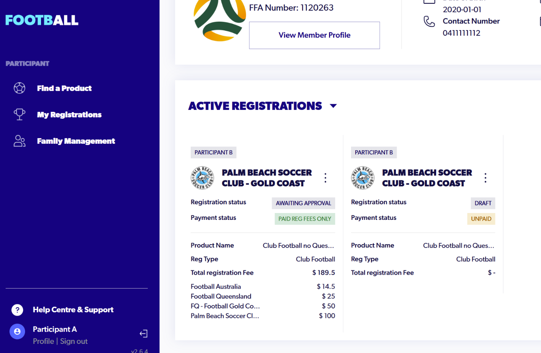Click product name on Awaiting Approval card
The height and width of the screenshot is (353, 541).
pyautogui.click(x=298, y=246)
